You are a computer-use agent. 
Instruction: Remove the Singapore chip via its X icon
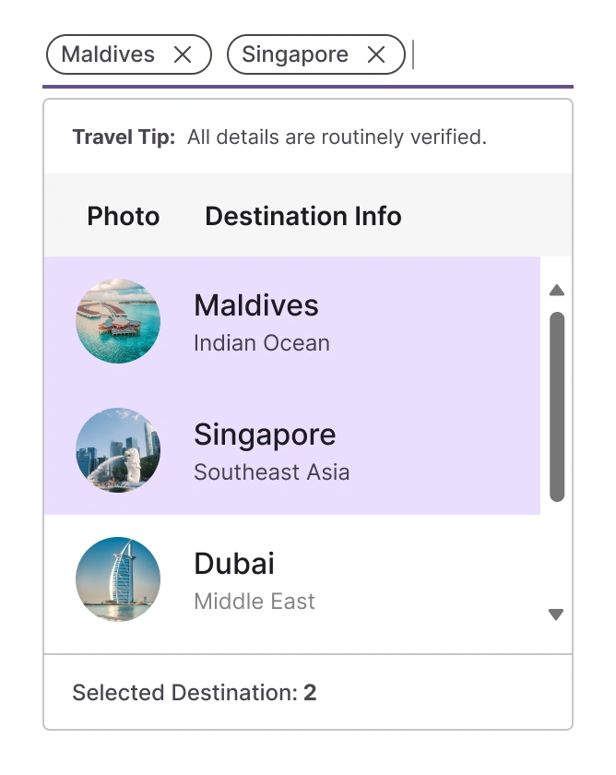click(x=375, y=54)
